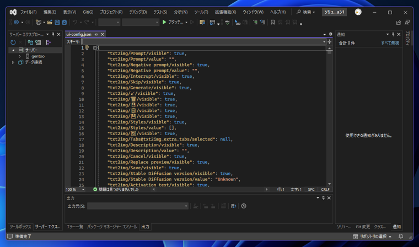Click the lightbulb quick action icon on line 1
419x247 pixels.
[87, 48]
